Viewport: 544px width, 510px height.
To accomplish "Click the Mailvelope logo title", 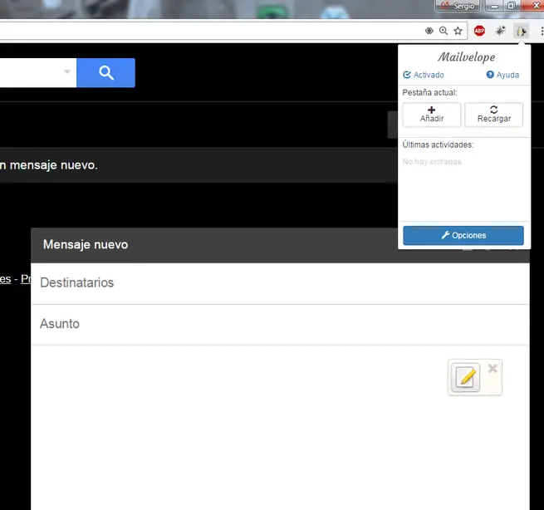I will tap(466, 57).
